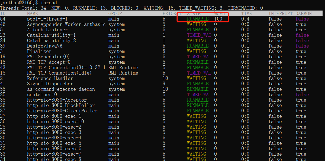Select the TIME column header
This screenshot has height=161, width=325.
pyautogui.click(x=247, y=14)
